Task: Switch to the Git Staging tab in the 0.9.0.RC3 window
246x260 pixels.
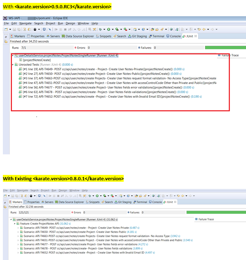Action: coord(137,36)
